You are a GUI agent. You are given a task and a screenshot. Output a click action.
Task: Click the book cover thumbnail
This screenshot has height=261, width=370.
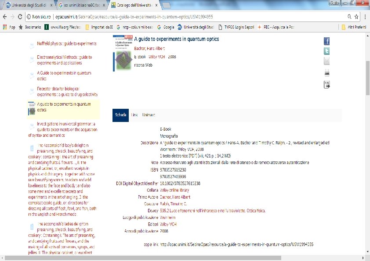coord(123,53)
